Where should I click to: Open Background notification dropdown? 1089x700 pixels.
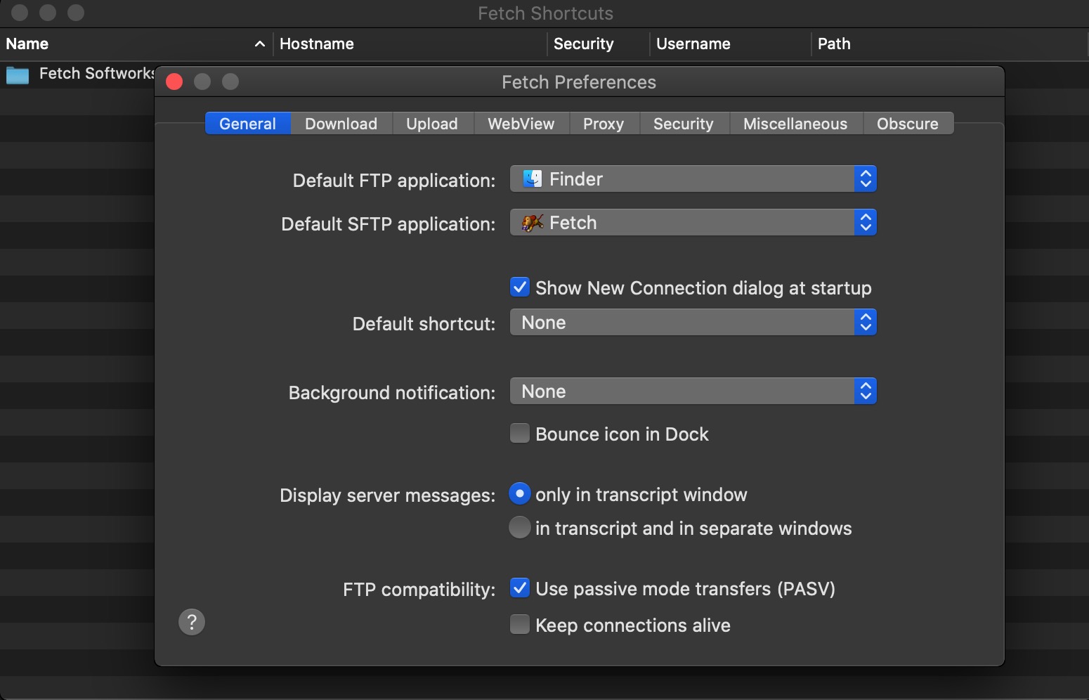click(693, 391)
